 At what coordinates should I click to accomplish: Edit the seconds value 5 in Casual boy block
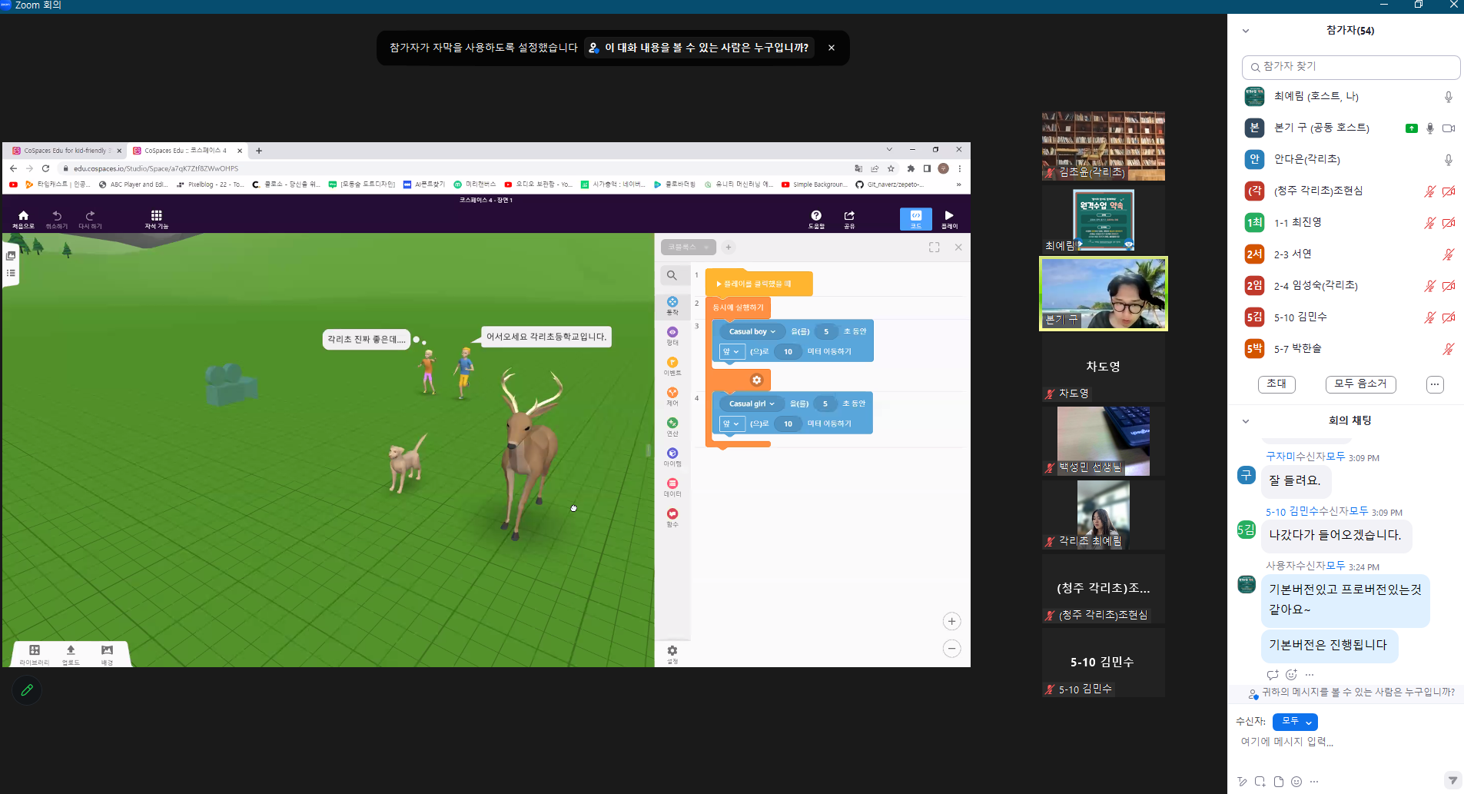coord(826,331)
